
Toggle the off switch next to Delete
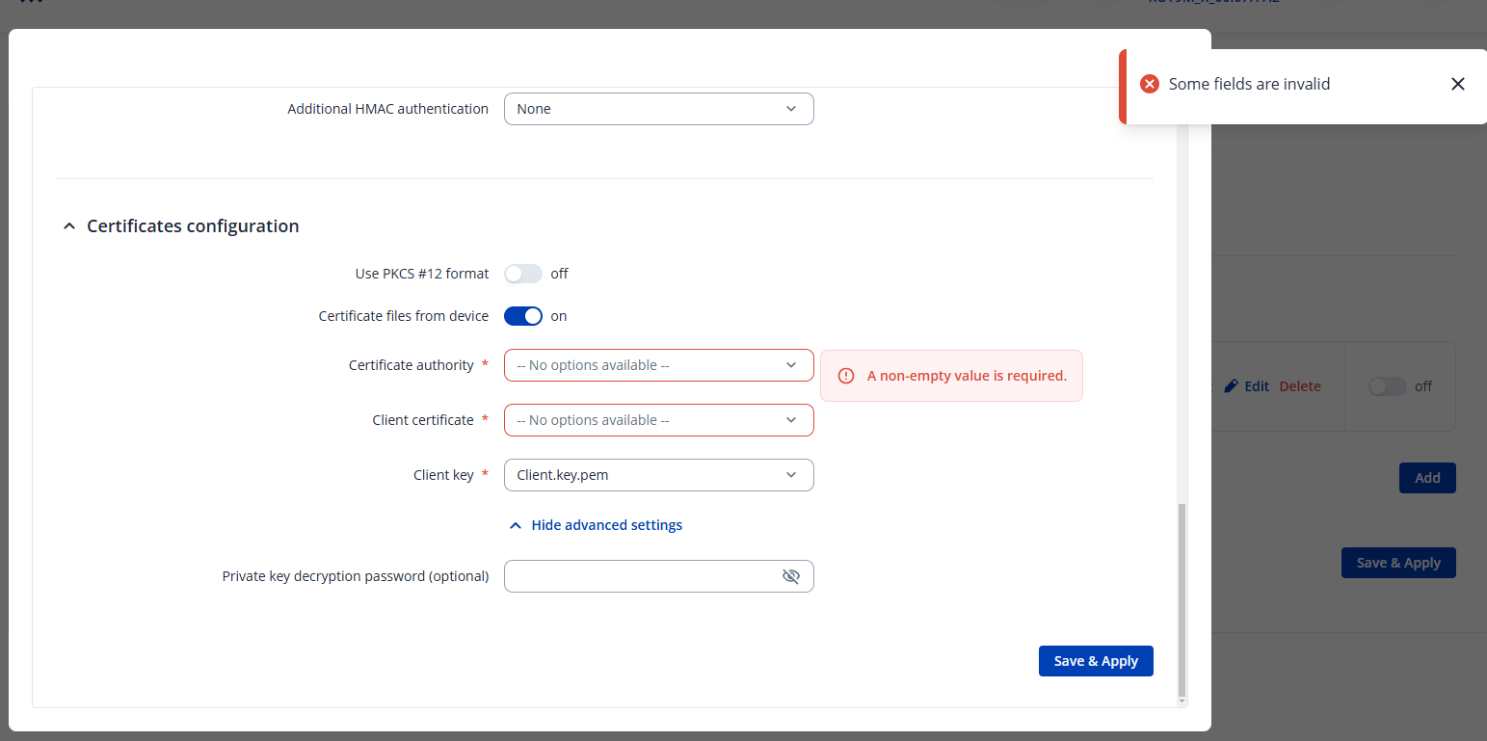[1387, 386]
